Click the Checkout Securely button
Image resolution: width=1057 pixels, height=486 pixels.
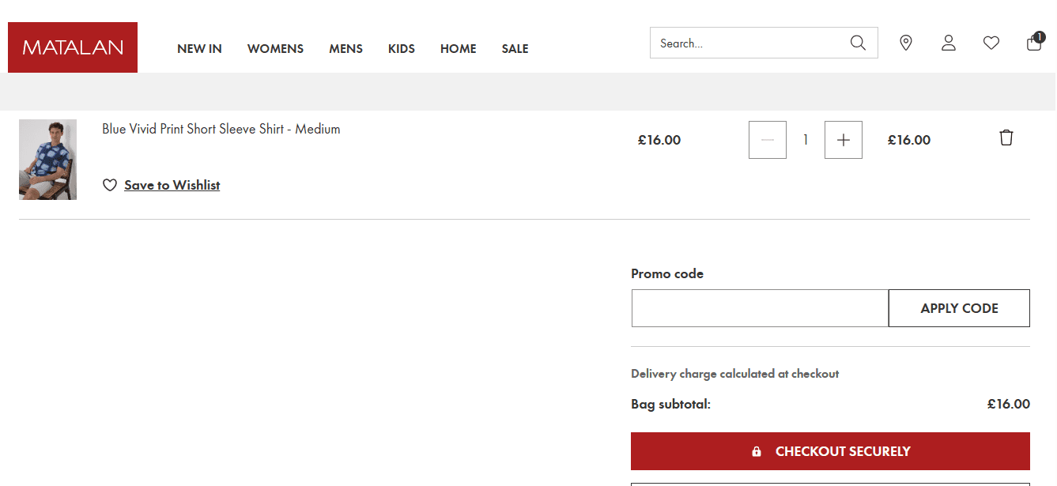[830, 451]
